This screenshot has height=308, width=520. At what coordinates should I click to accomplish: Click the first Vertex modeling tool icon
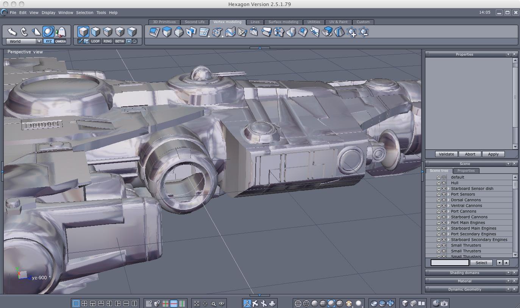click(x=154, y=32)
